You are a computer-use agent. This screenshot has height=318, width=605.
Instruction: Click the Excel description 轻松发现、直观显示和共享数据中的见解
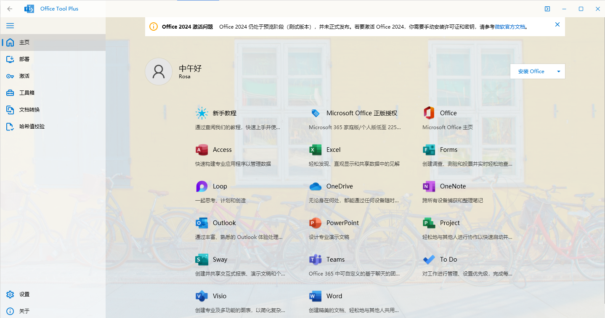(x=354, y=164)
